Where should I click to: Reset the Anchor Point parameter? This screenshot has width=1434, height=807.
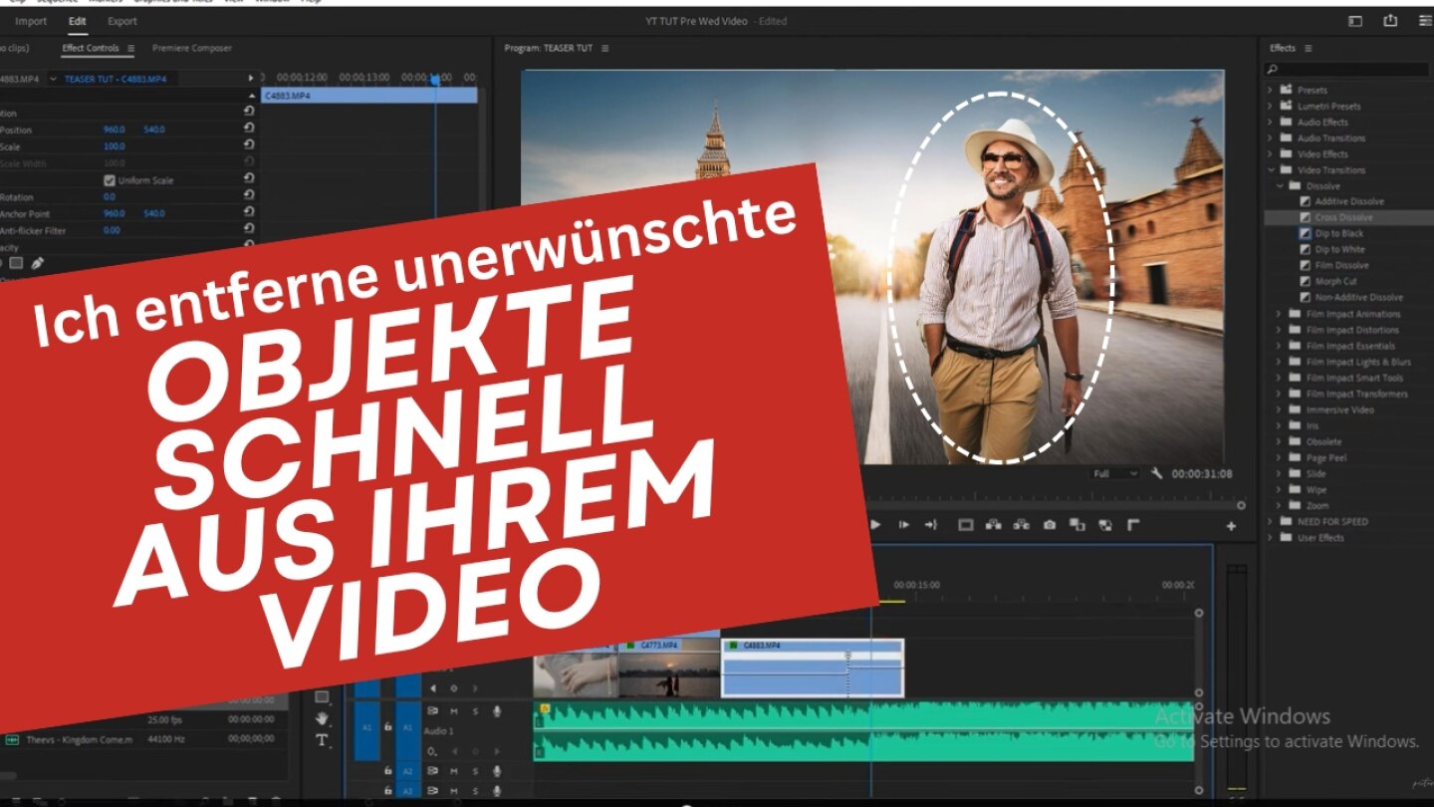(x=249, y=213)
